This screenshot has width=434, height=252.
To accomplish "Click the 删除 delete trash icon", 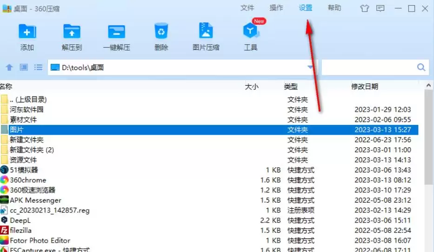I will [x=161, y=31].
